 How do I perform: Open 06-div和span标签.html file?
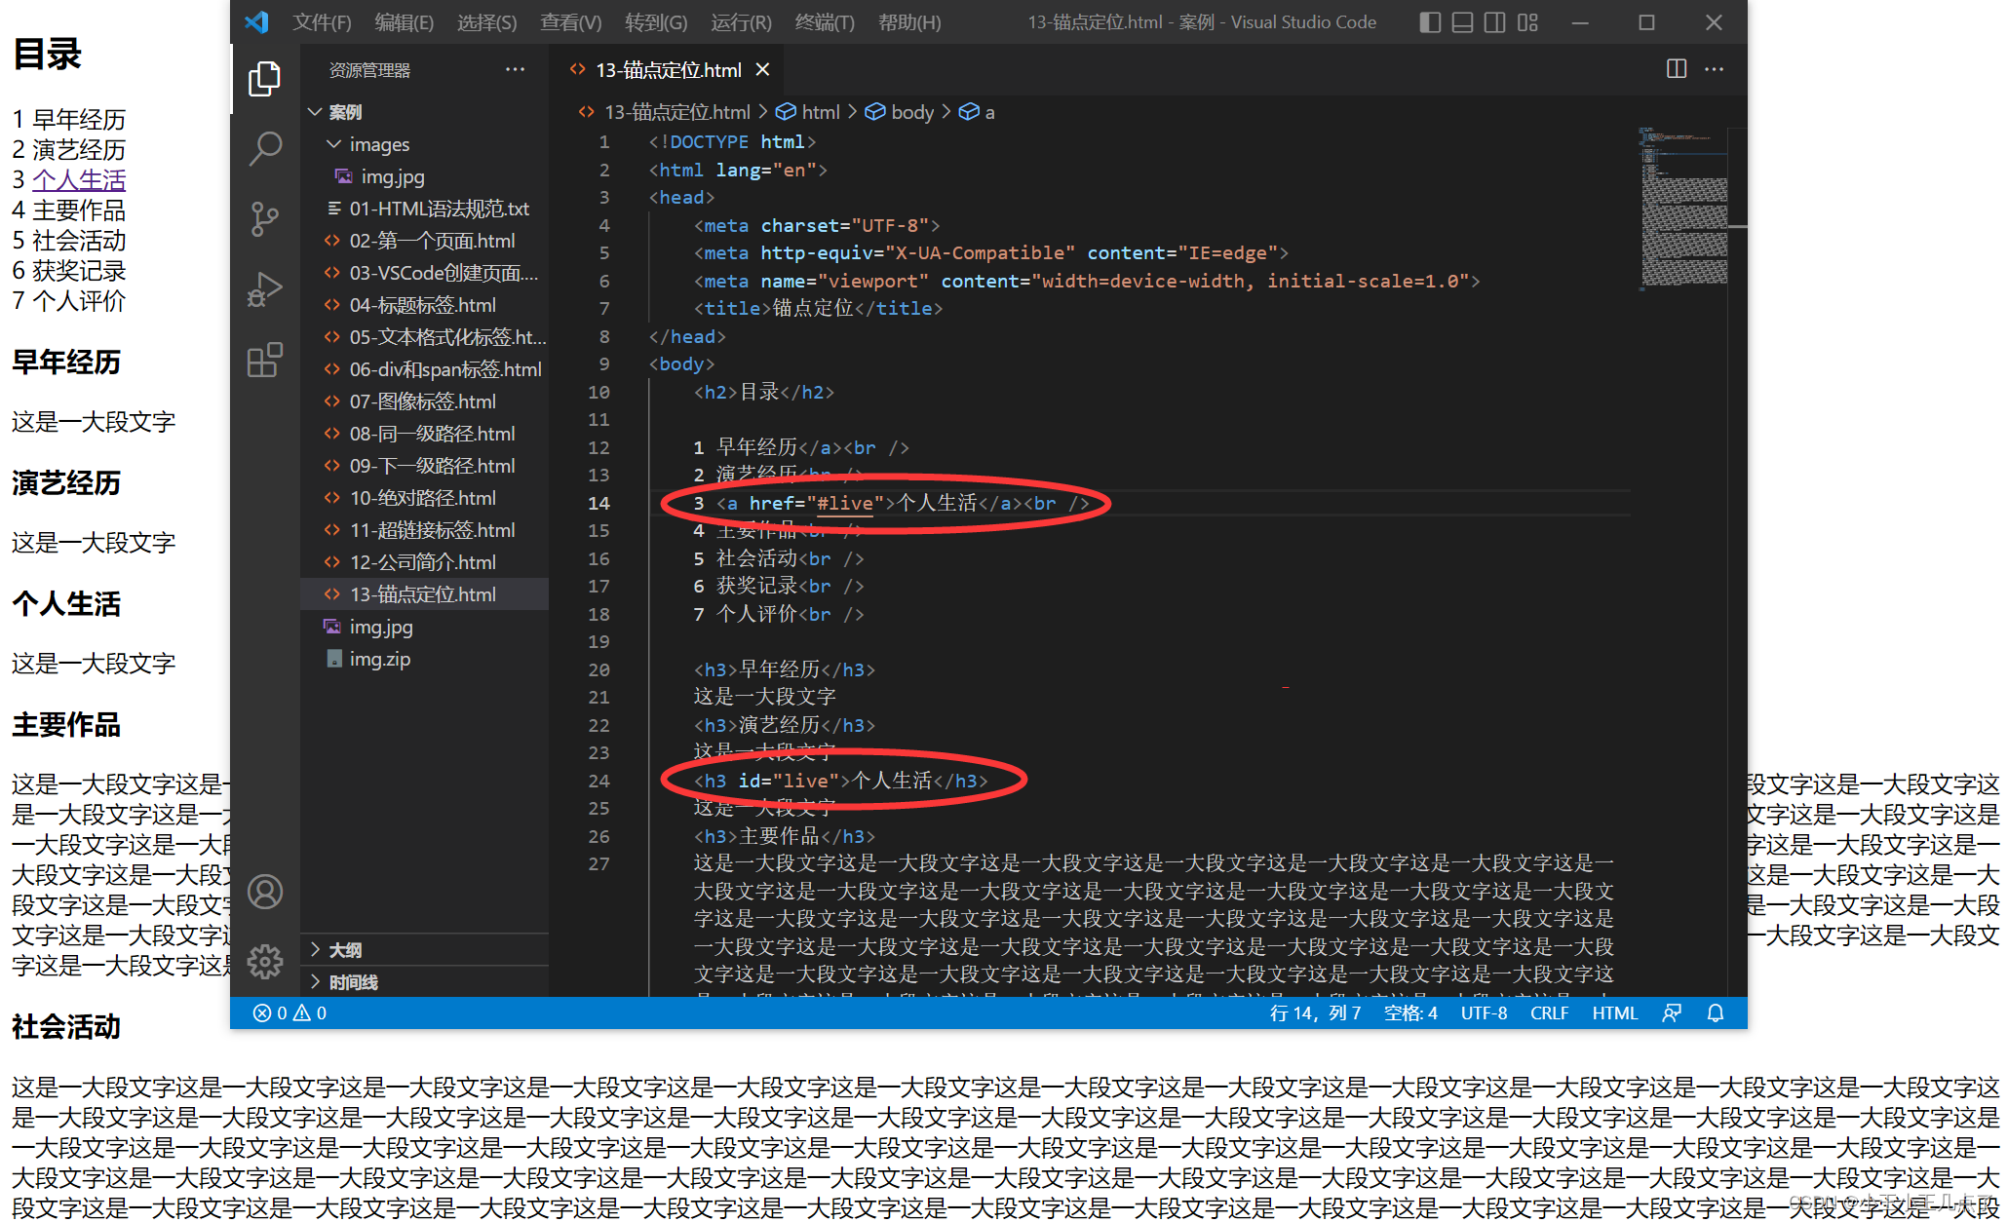(424, 369)
